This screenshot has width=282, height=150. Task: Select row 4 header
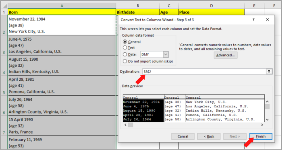point(4,65)
